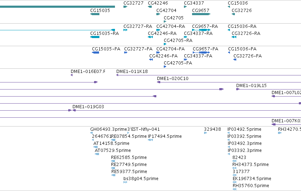Viewport: 301px width, 191px height.
Task: Click the CG32726-PA protein label
Action: click(x=248, y=56)
